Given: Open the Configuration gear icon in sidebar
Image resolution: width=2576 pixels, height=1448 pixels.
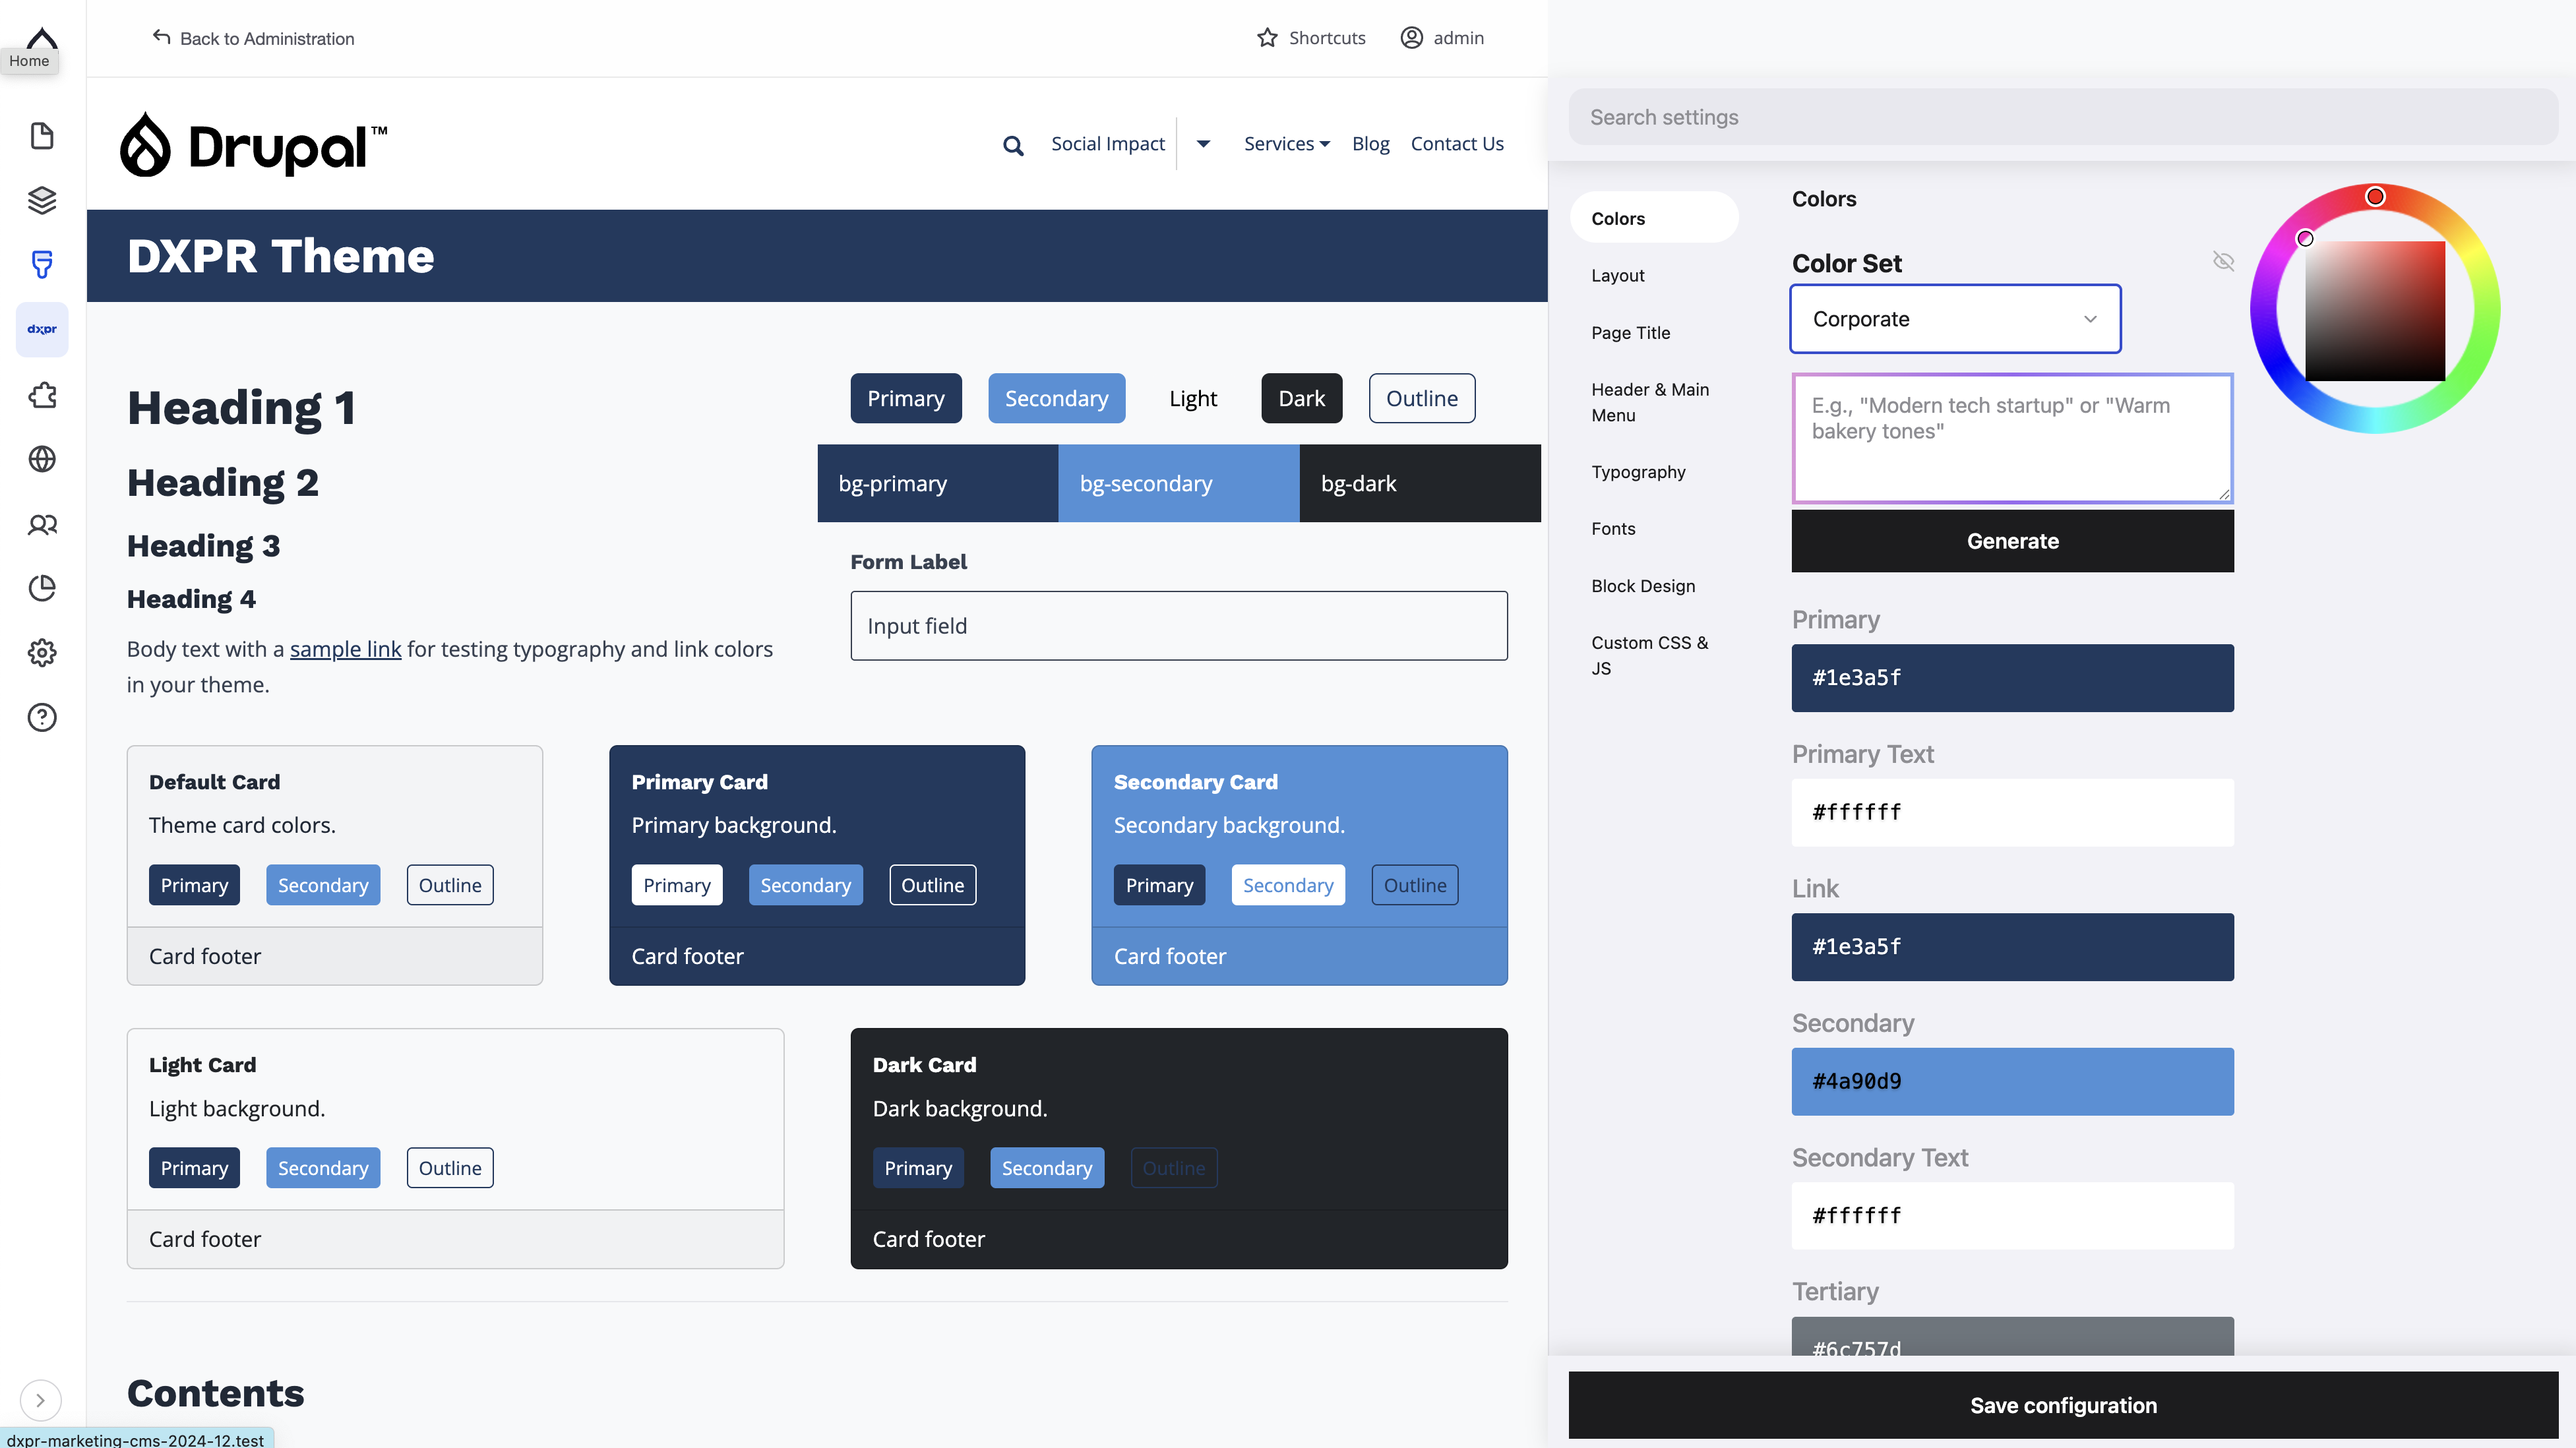Looking at the screenshot, I should tap(42, 653).
